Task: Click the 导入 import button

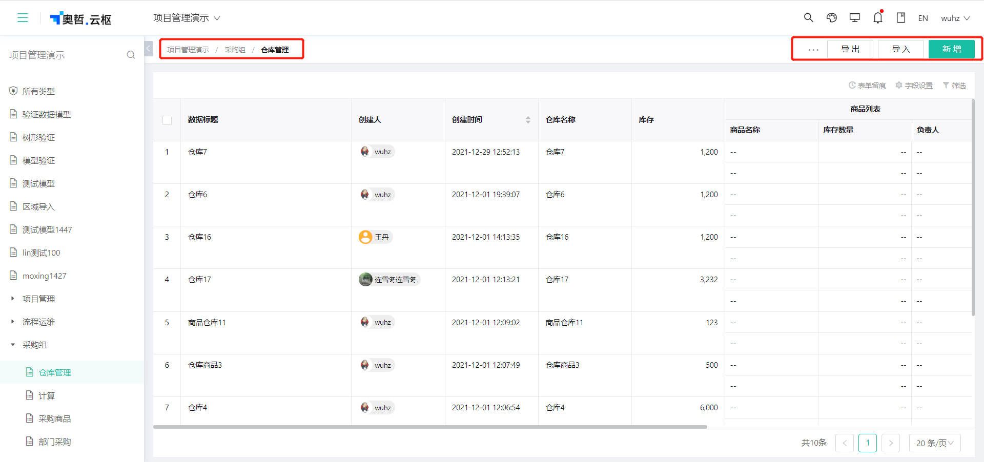Action: [901, 49]
